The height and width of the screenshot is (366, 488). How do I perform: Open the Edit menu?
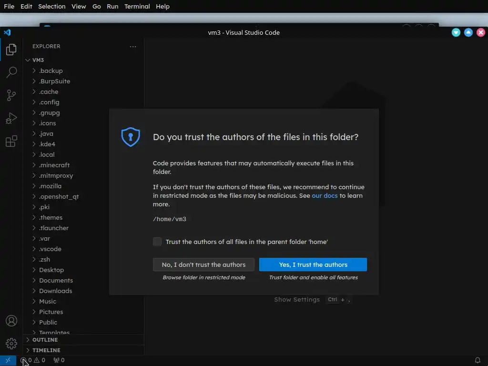click(26, 6)
